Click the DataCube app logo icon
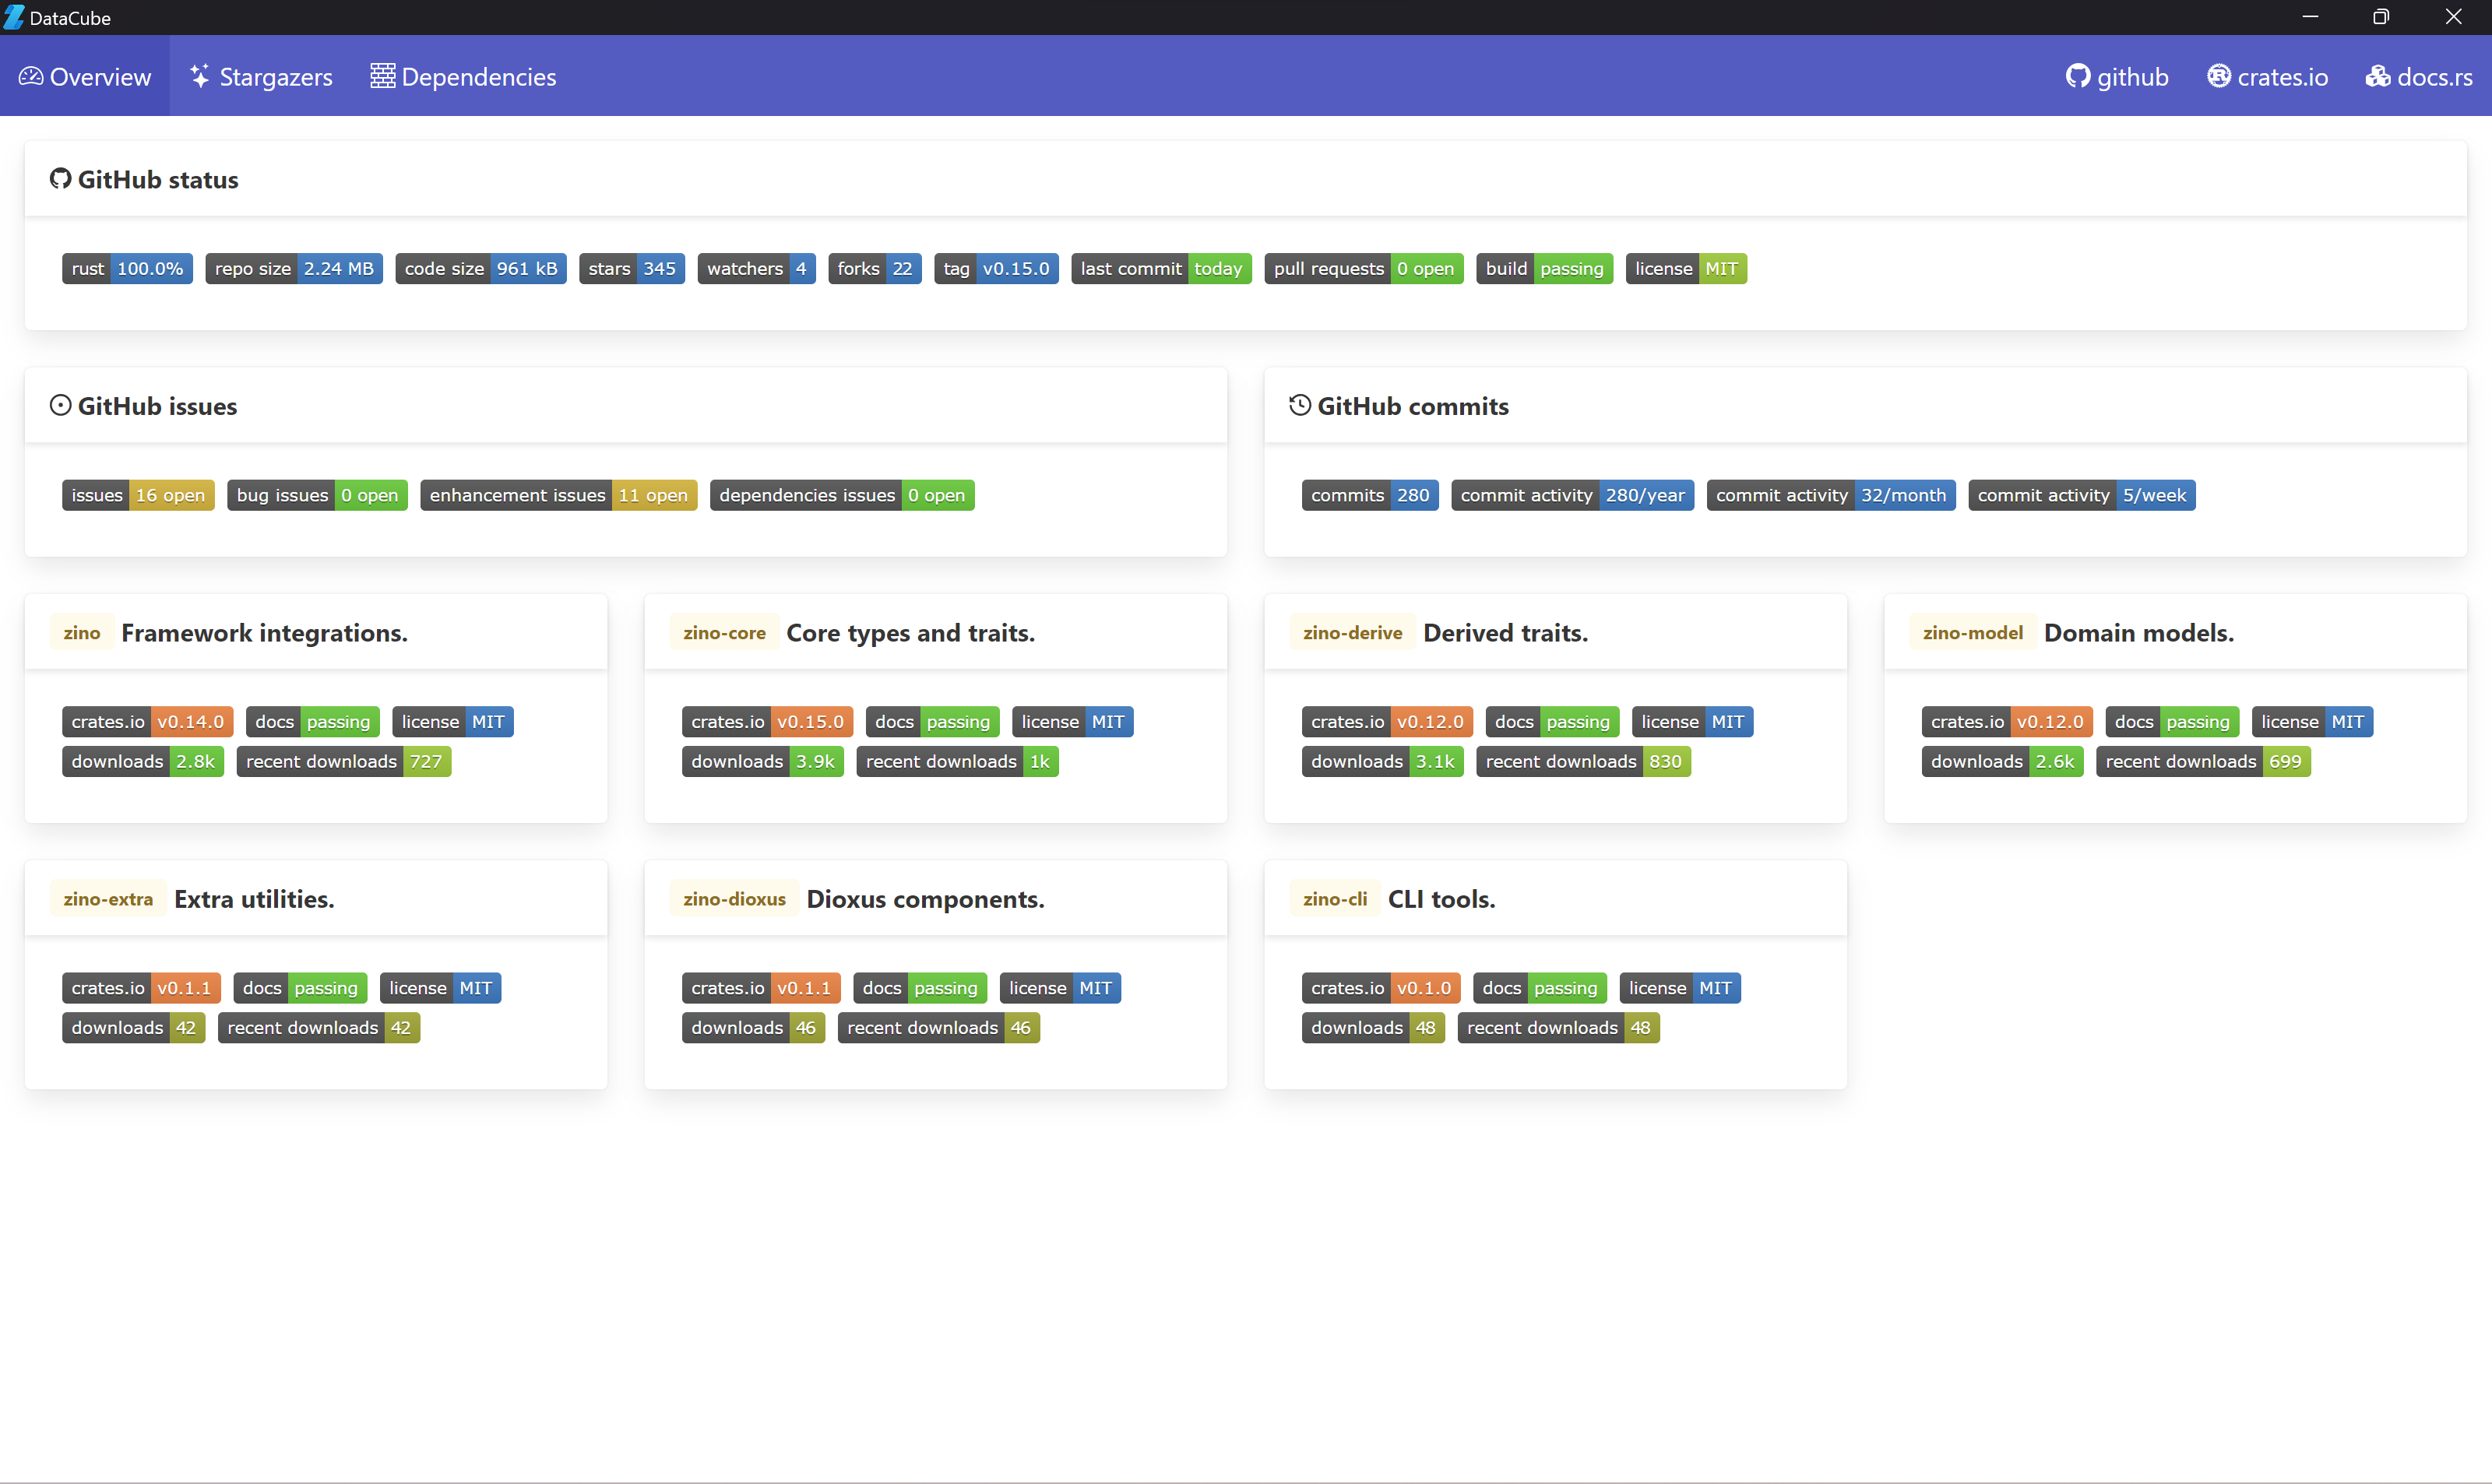This screenshot has height=1484, width=2492. click(x=14, y=17)
